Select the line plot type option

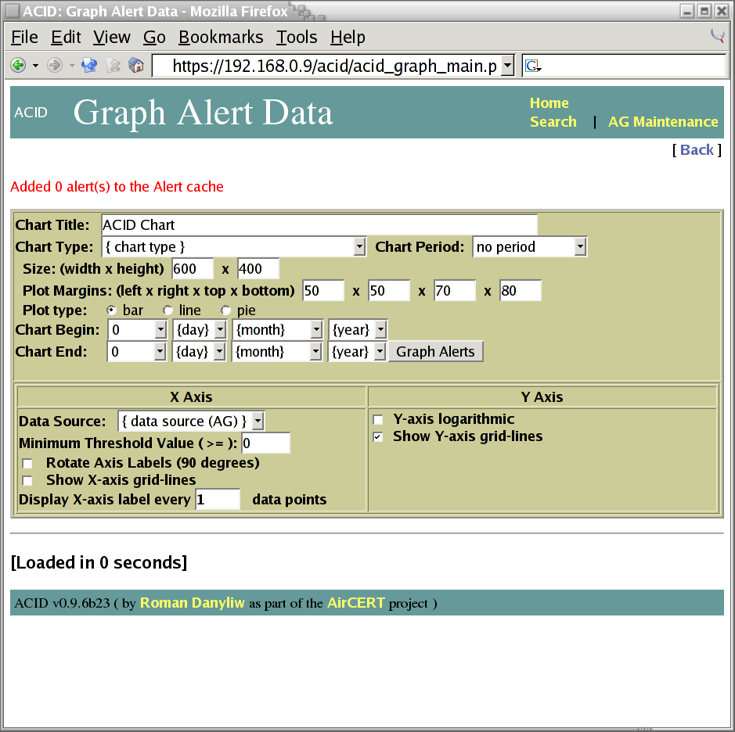(x=168, y=310)
